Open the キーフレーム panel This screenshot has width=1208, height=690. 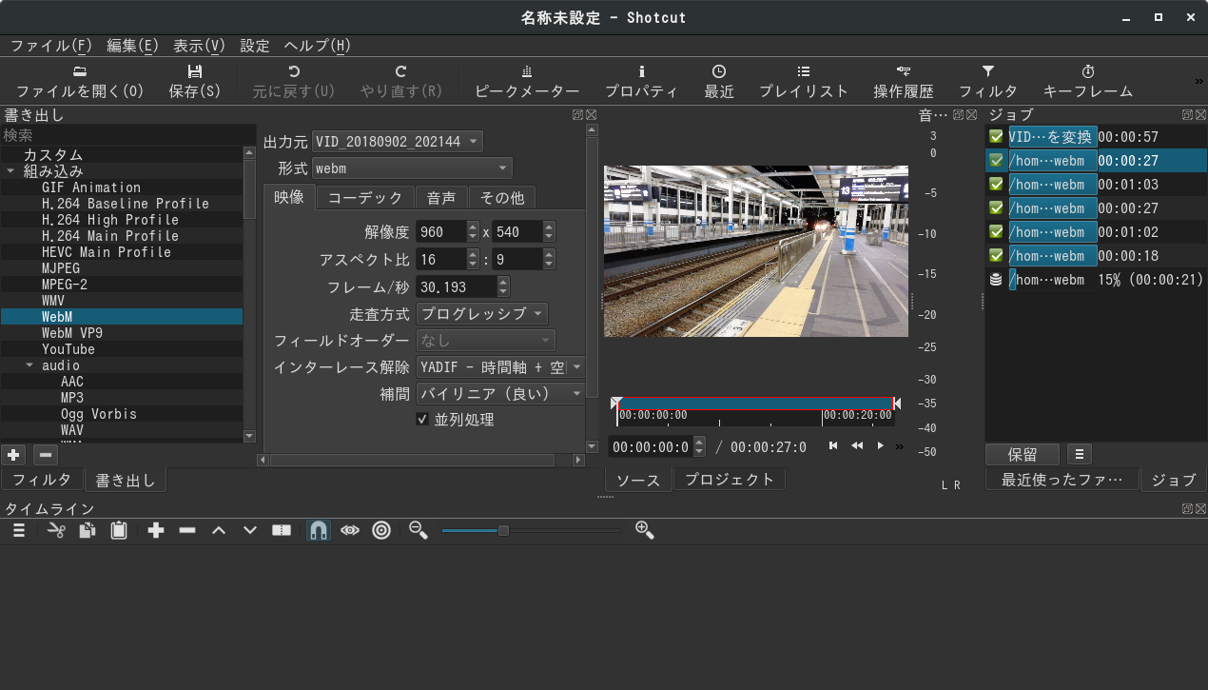tap(1088, 82)
